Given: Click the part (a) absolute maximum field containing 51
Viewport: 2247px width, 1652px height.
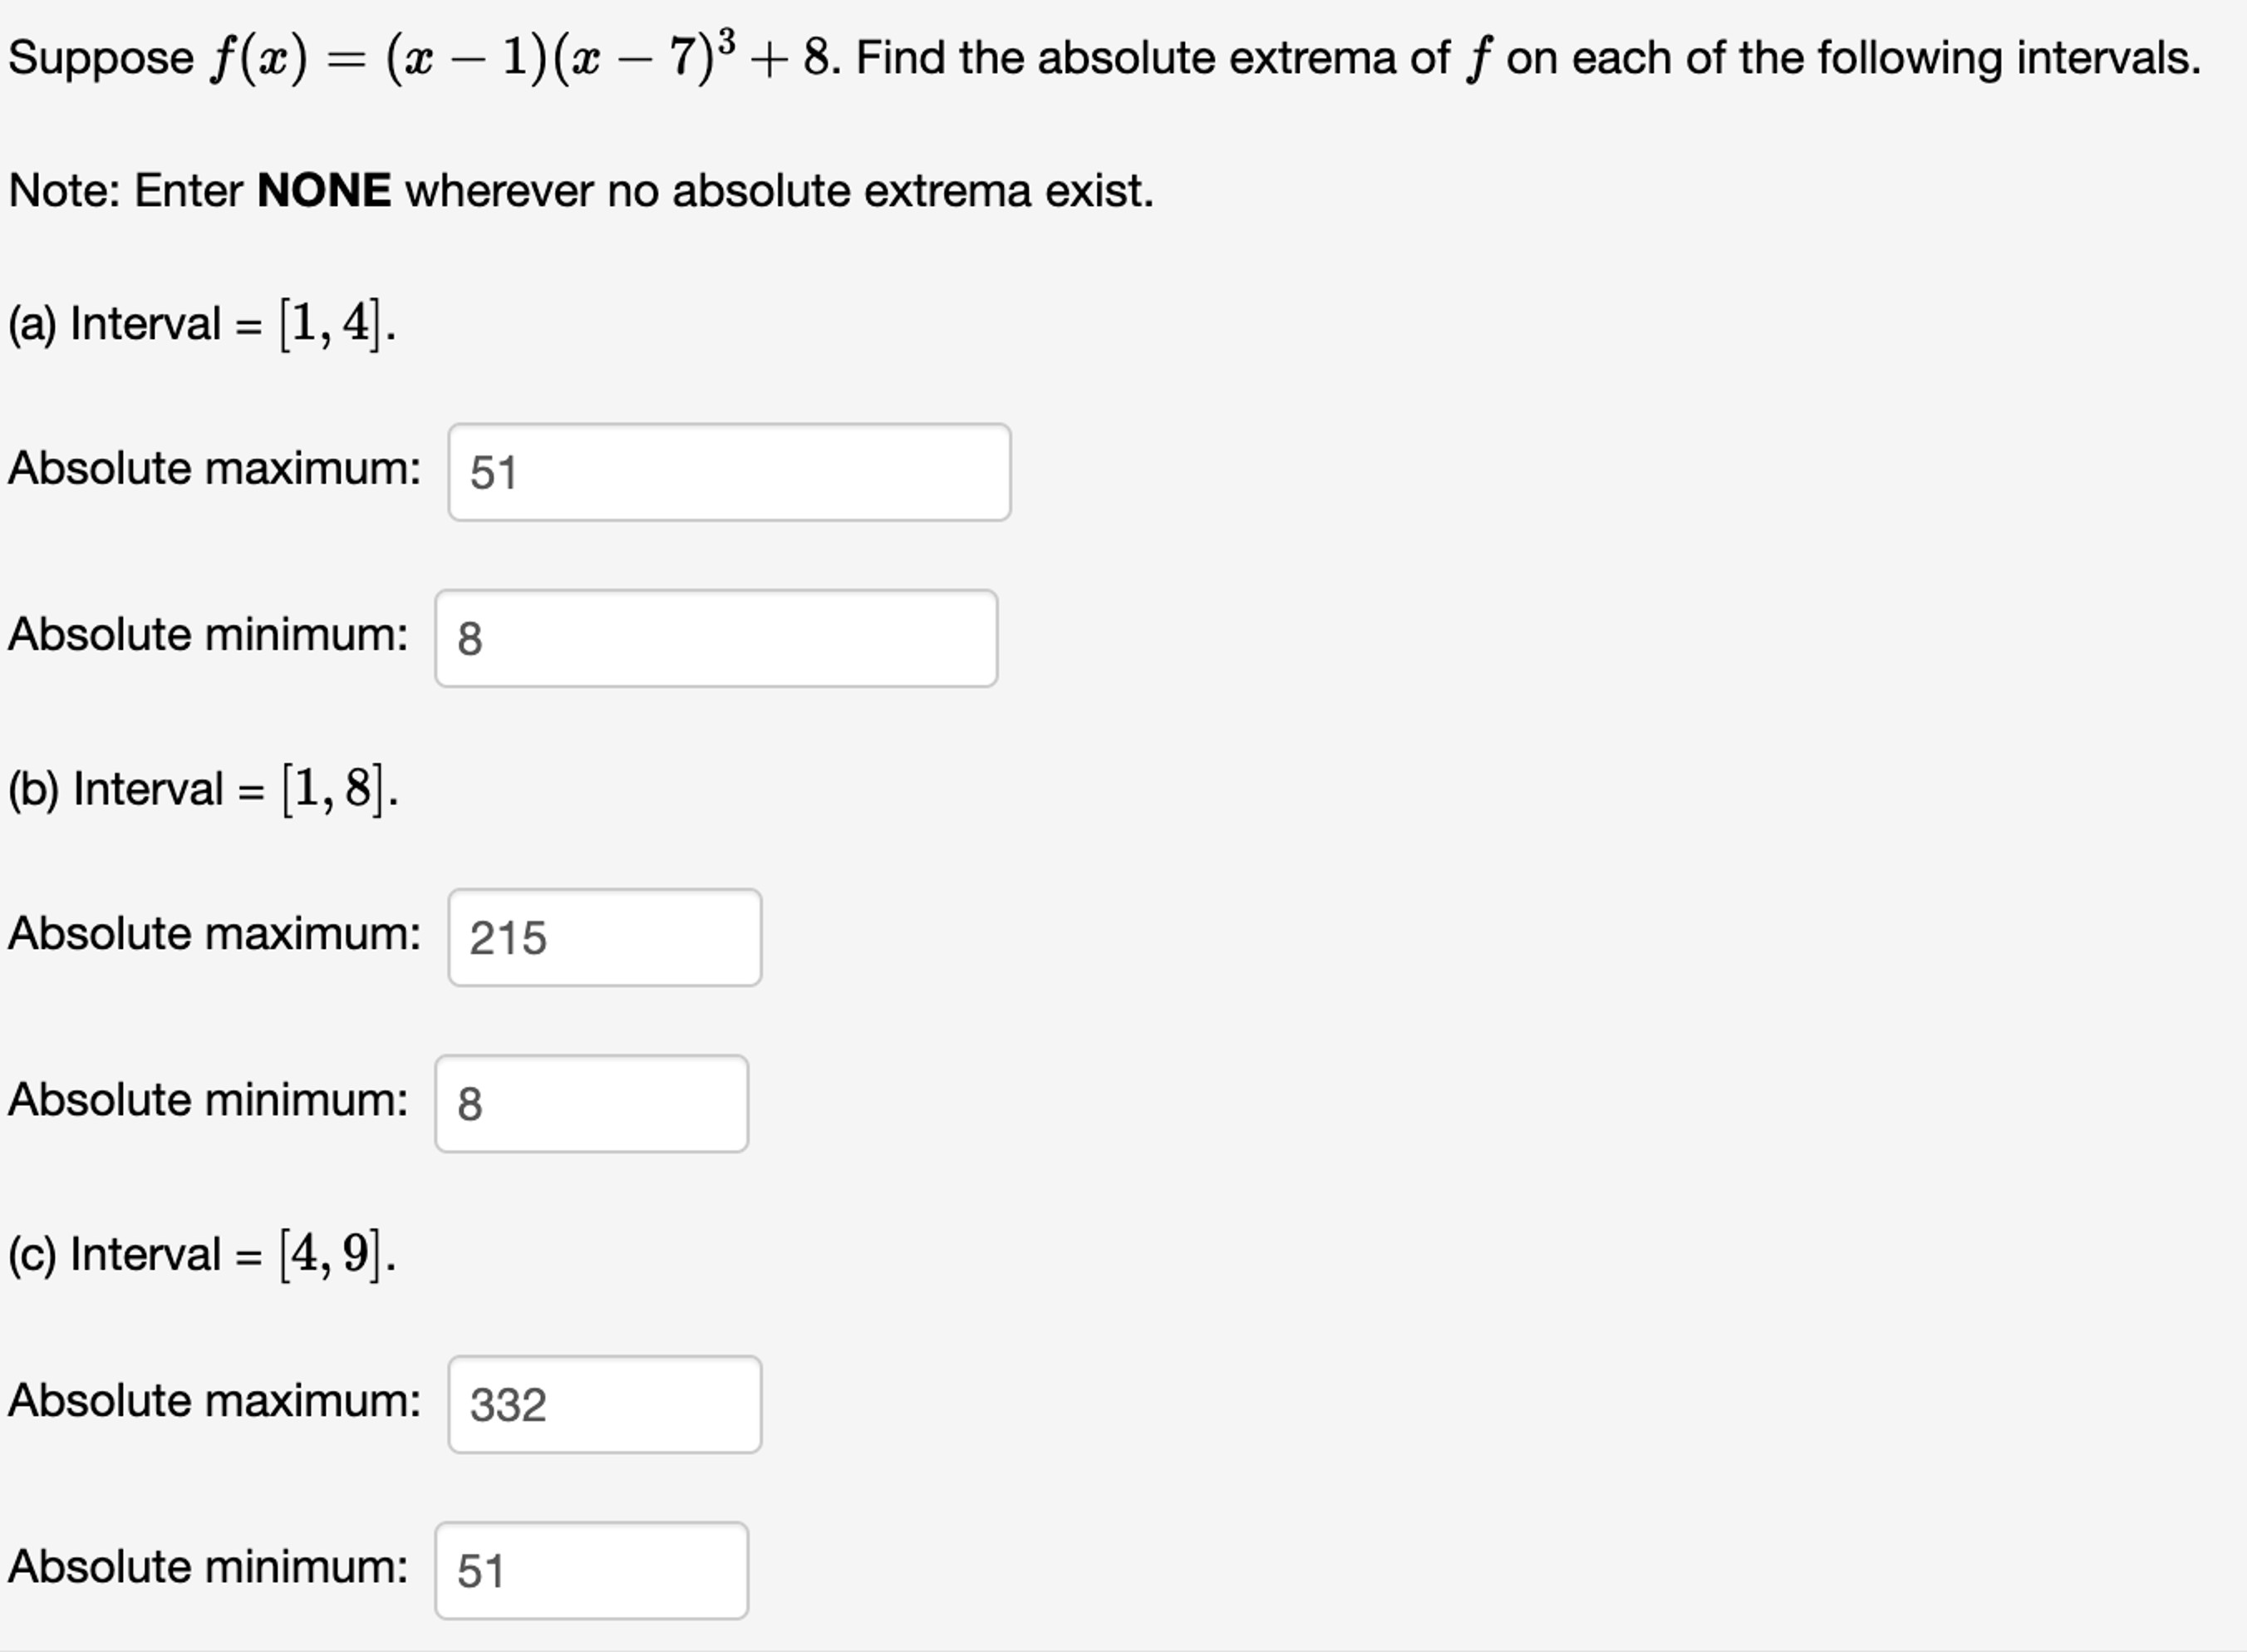Looking at the screenshot, I should point(729,472).
